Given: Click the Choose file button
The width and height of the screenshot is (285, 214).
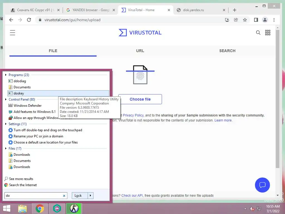Looking at the screenshot, I should pos(140,99).
